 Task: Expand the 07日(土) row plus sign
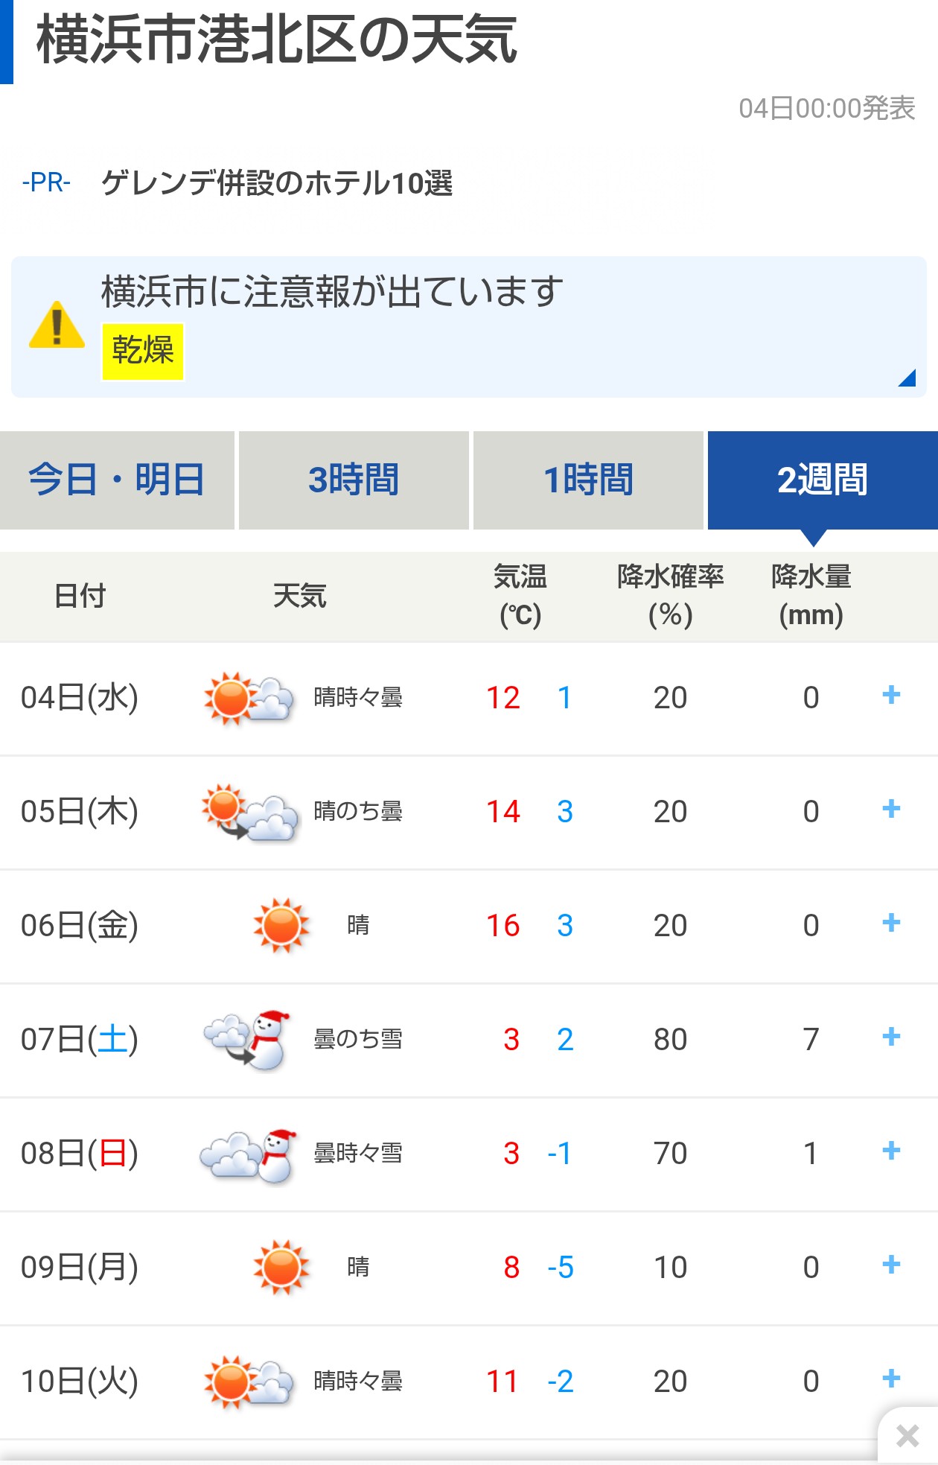pos(890,1037)
